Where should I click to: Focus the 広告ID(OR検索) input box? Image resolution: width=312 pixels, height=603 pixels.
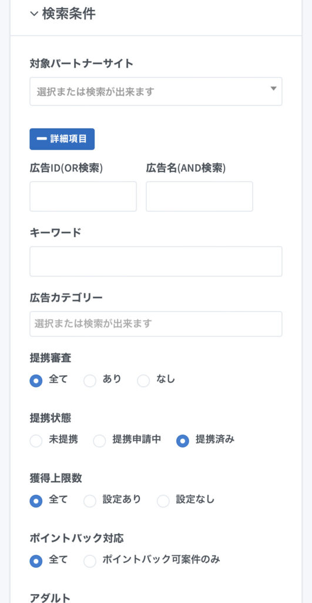tap(83, 197)
